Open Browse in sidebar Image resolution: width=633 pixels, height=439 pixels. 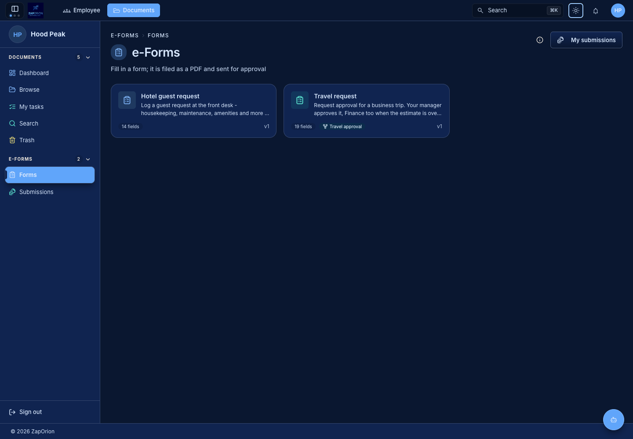click(50, 90)
